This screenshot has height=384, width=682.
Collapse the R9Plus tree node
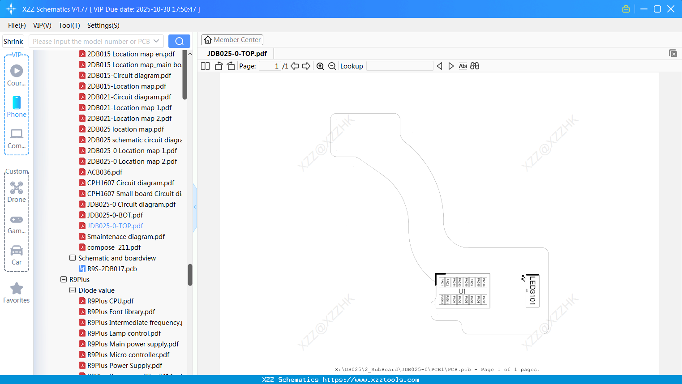click(64, 280)
